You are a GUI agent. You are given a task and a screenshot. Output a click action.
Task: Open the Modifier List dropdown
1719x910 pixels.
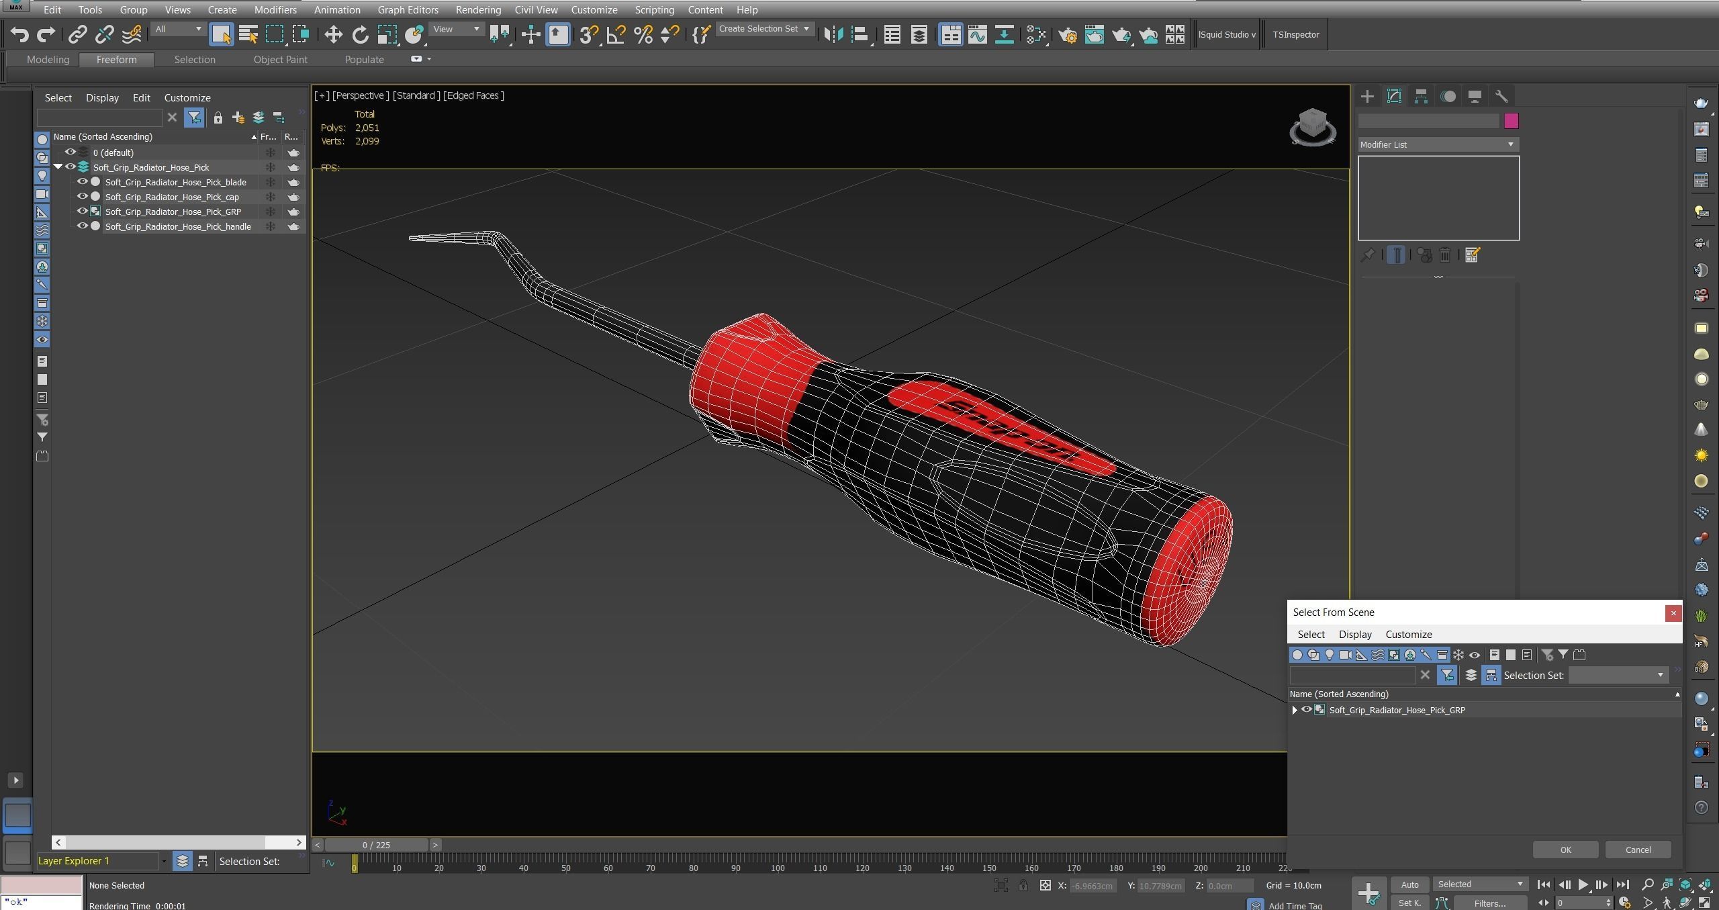point(1438,144)
